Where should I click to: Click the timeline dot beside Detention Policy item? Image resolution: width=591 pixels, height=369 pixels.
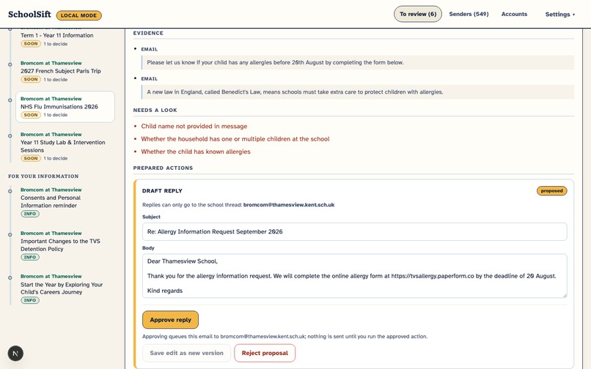click(x=10, y=234)
